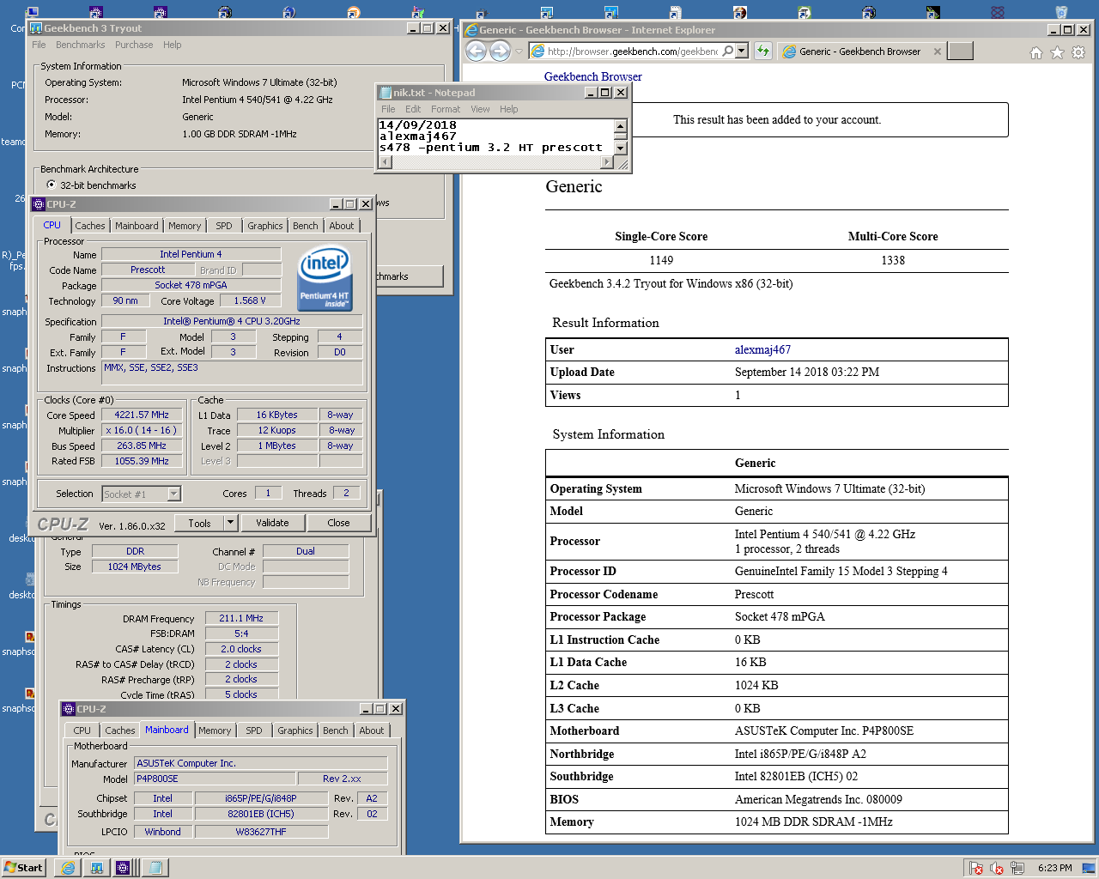This screenshot has height=879, width=1099.
Task: Close the Generic - Geekbench Browser tab
Action: 937,52
